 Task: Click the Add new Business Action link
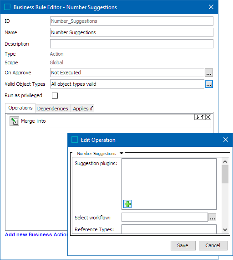point(36,234)
